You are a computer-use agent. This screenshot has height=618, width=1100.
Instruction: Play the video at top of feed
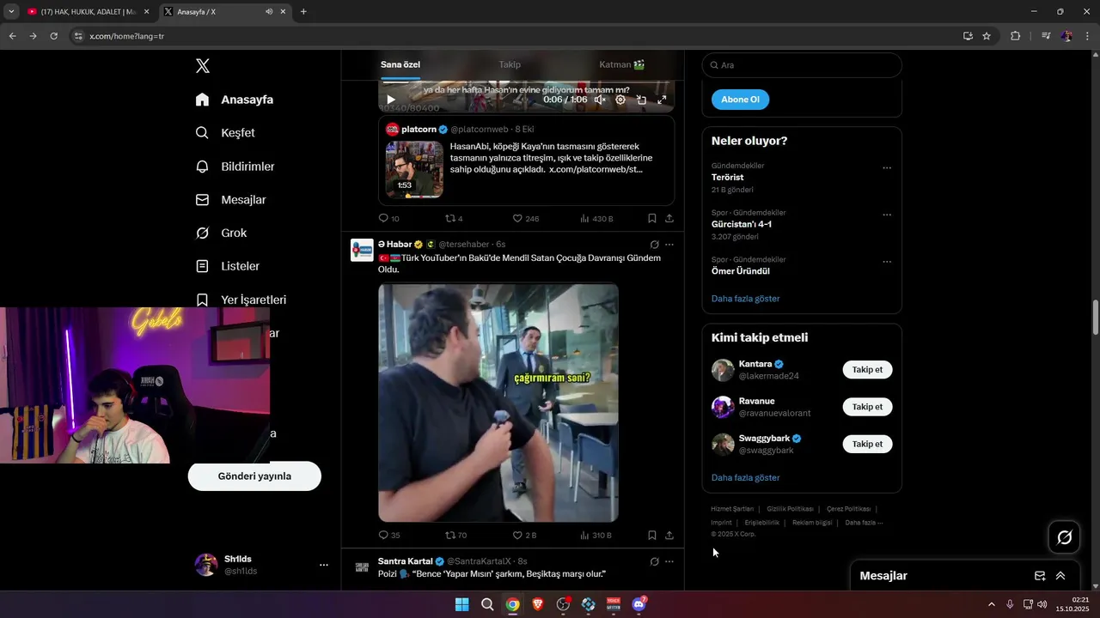[391, 100]
